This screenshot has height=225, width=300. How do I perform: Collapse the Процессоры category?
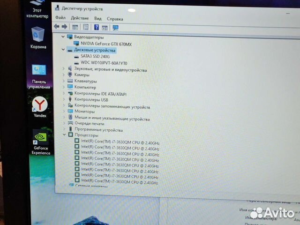[x=64, y=135]
